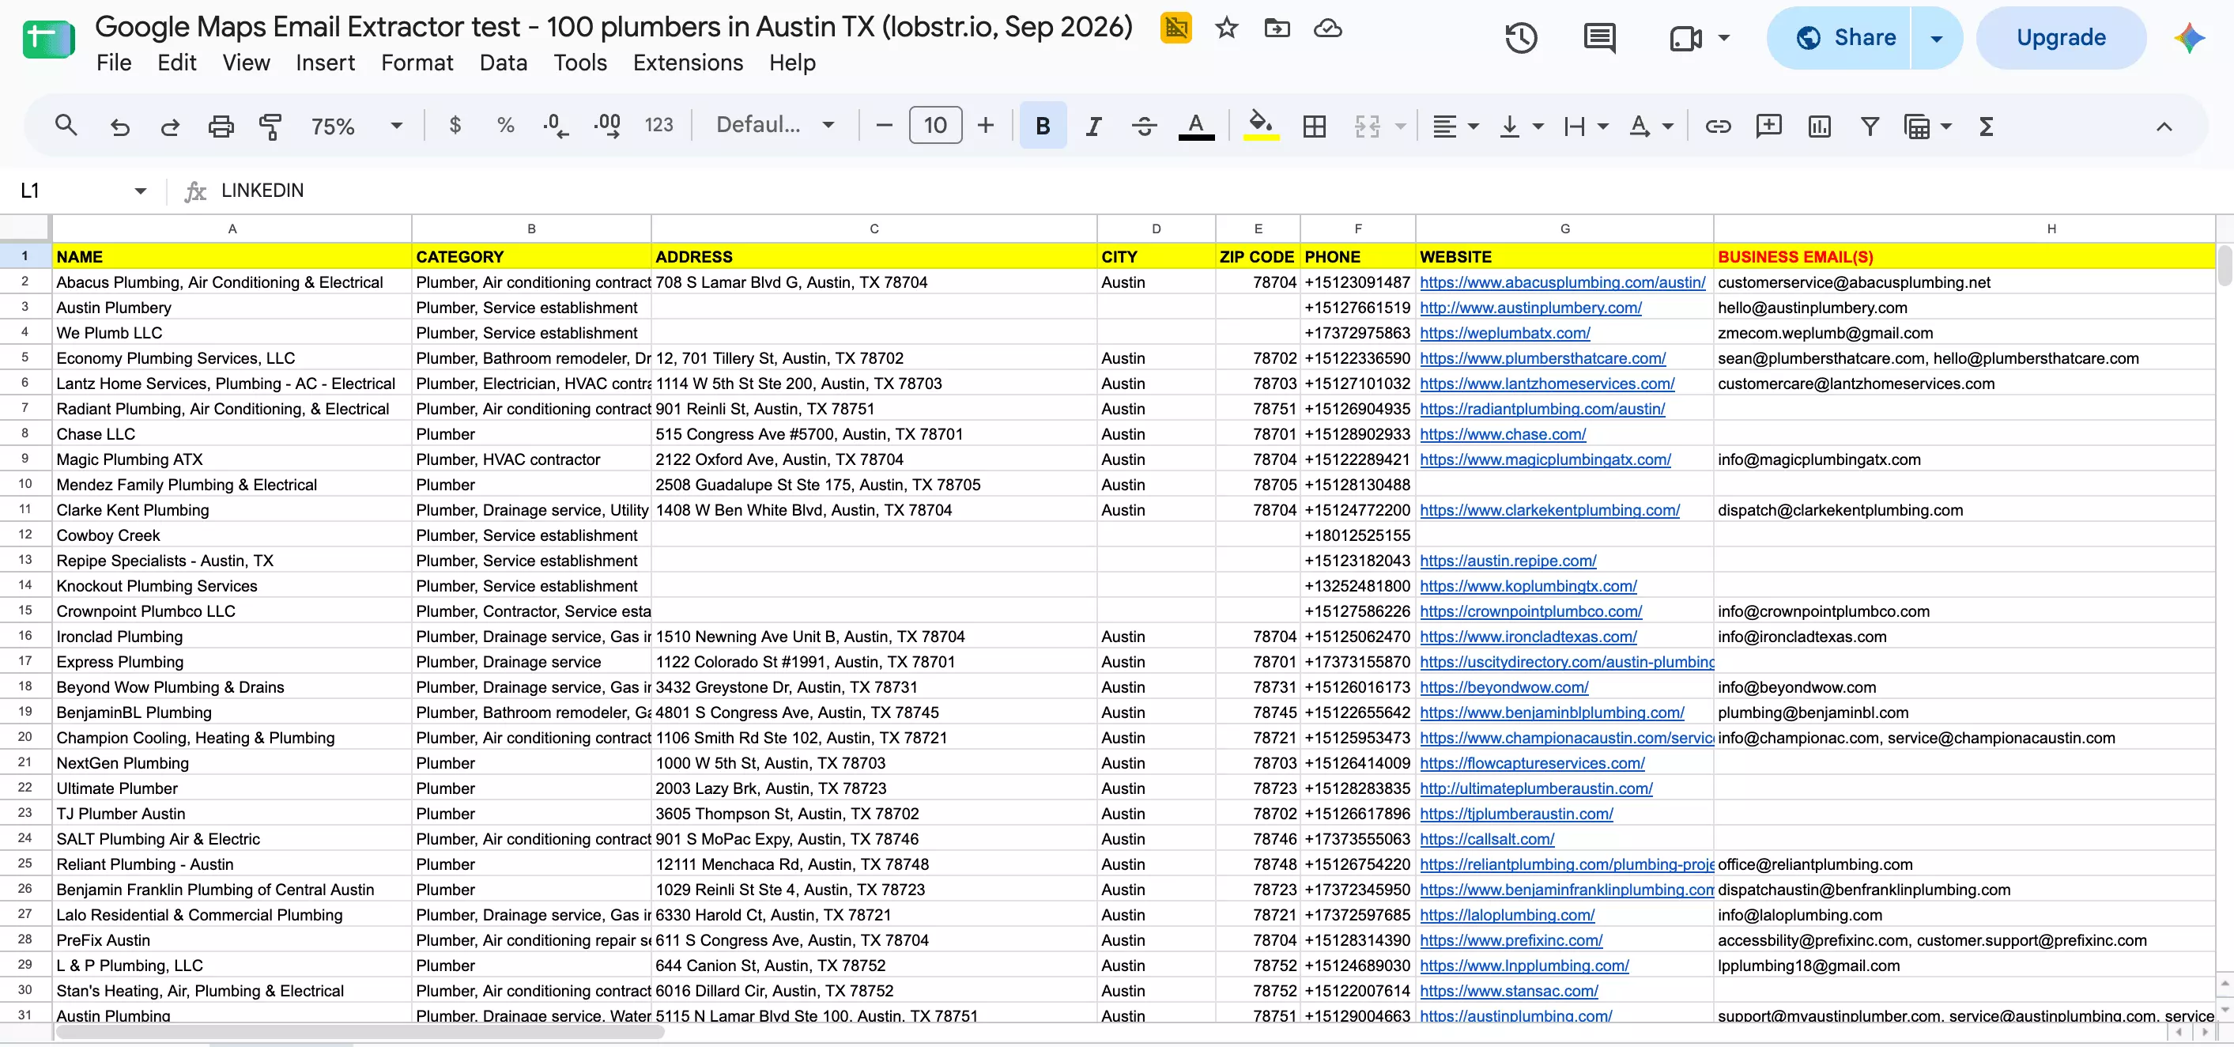2234x1047 pixels.
Task: Click the Gemini sparkle icon
Action: tap(2189, 38)
